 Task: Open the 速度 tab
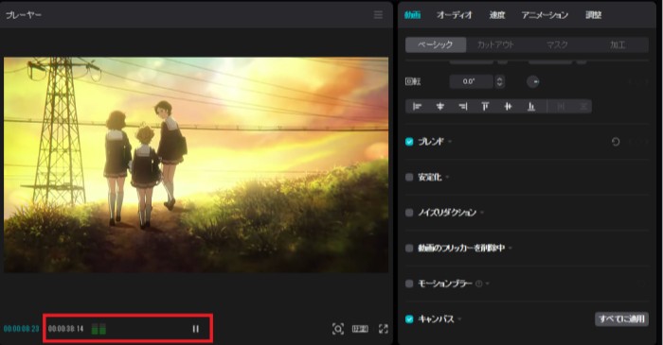[x=497, y=15]
